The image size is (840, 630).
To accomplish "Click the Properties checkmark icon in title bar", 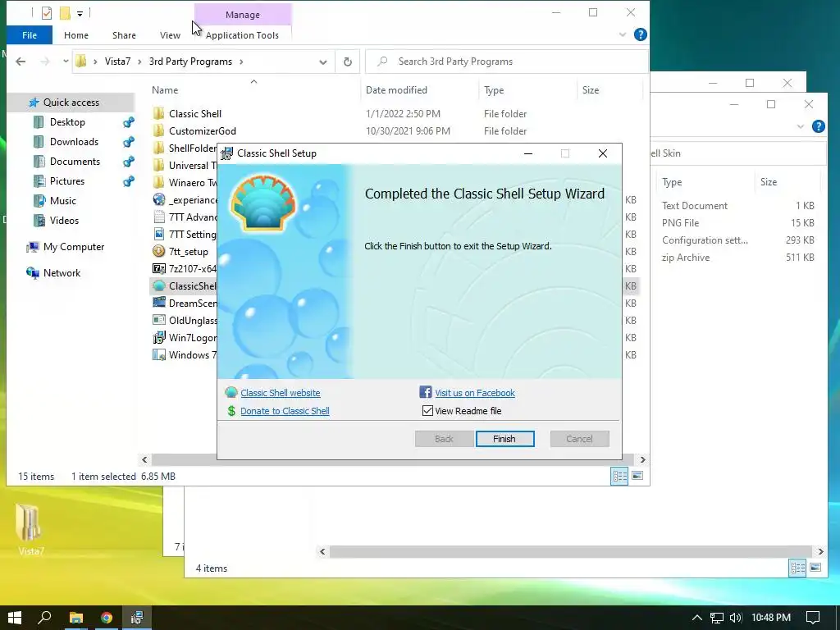I will [47, 13].
